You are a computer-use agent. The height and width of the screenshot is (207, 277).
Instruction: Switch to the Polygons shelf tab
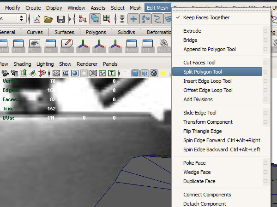(96, 32)
